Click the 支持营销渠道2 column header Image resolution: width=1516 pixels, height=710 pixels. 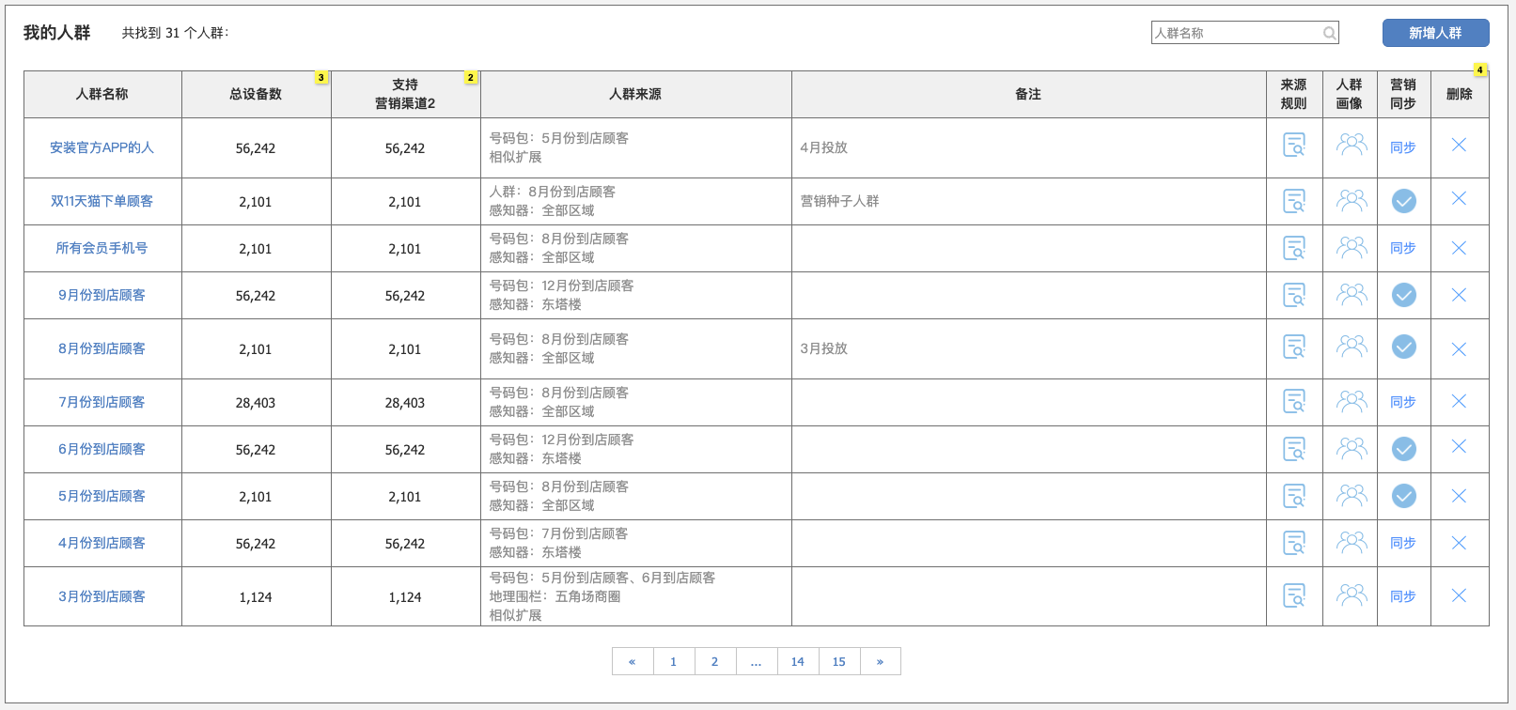[x=406, y=94]
